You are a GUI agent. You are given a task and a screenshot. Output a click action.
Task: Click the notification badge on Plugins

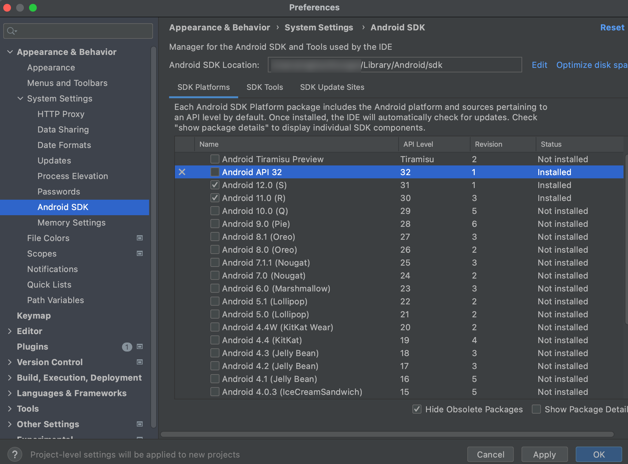[127, 347]
